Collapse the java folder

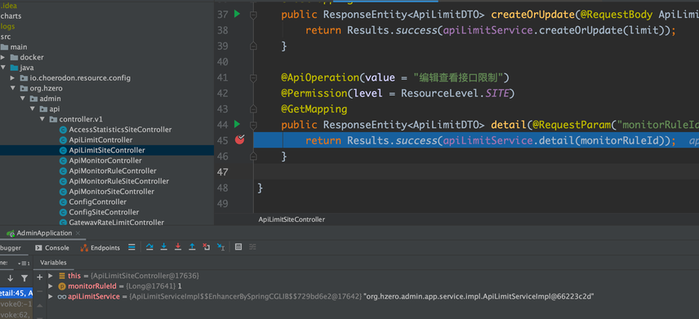[3, 68]
